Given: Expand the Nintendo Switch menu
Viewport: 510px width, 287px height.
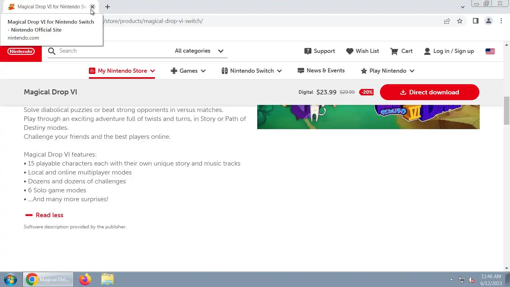Looking at the screenshot, I should 252,71.
